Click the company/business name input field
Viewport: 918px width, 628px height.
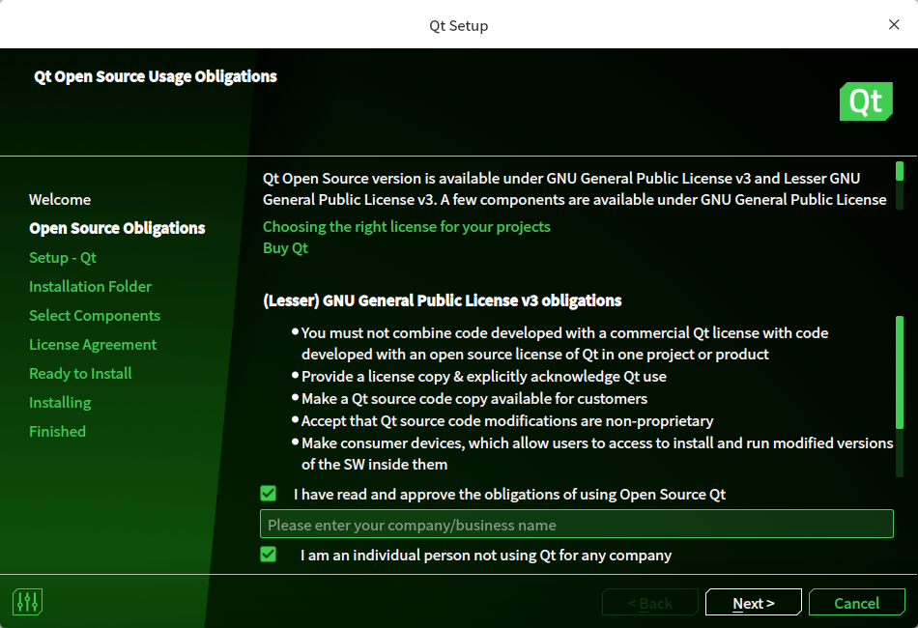pyautogui.click(x=576, y=524)
